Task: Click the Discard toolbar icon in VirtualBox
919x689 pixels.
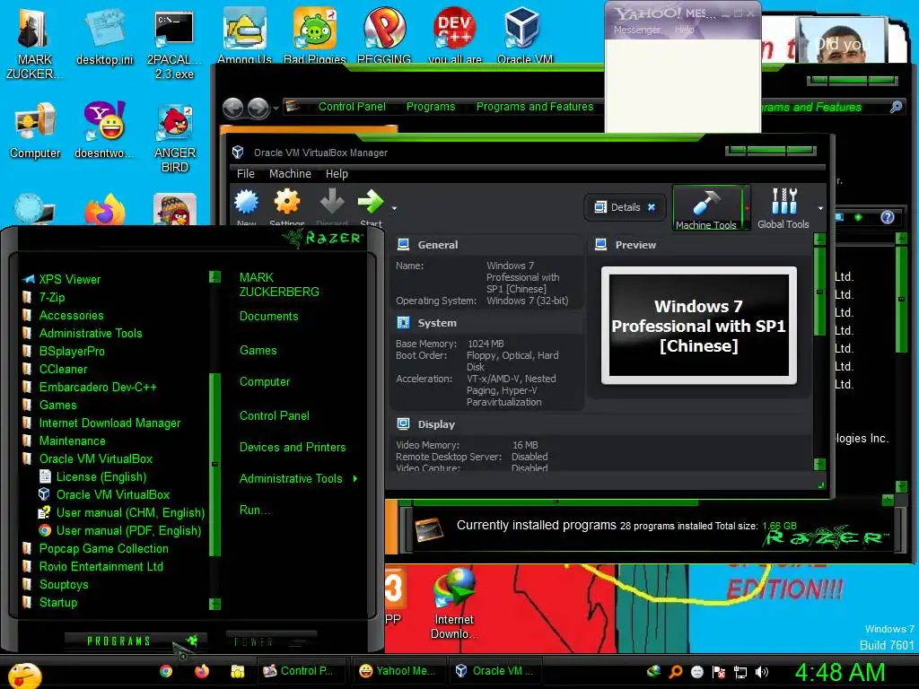Action: pyautogui.click(x=332, y=202)
